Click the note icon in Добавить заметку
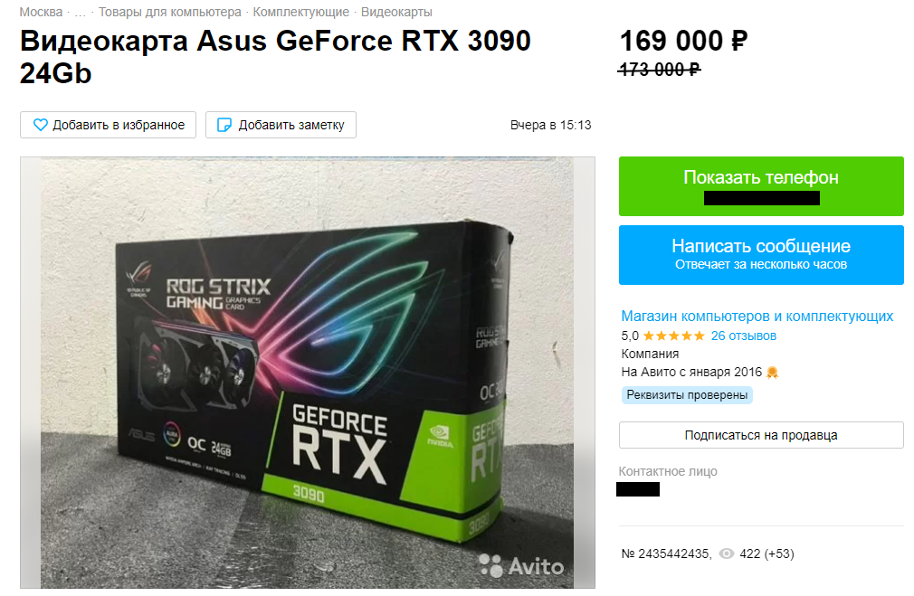This screenshot has width=914, height=596. click(224, 125)
